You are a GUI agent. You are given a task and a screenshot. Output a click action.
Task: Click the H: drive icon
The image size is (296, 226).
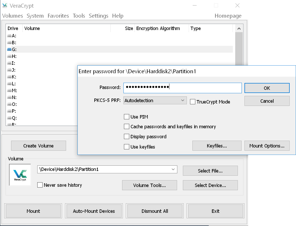tap(9, 56)
